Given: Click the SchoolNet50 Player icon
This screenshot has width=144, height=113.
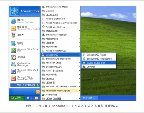Looking at the screenshot, I should click(x=84, y=55).
